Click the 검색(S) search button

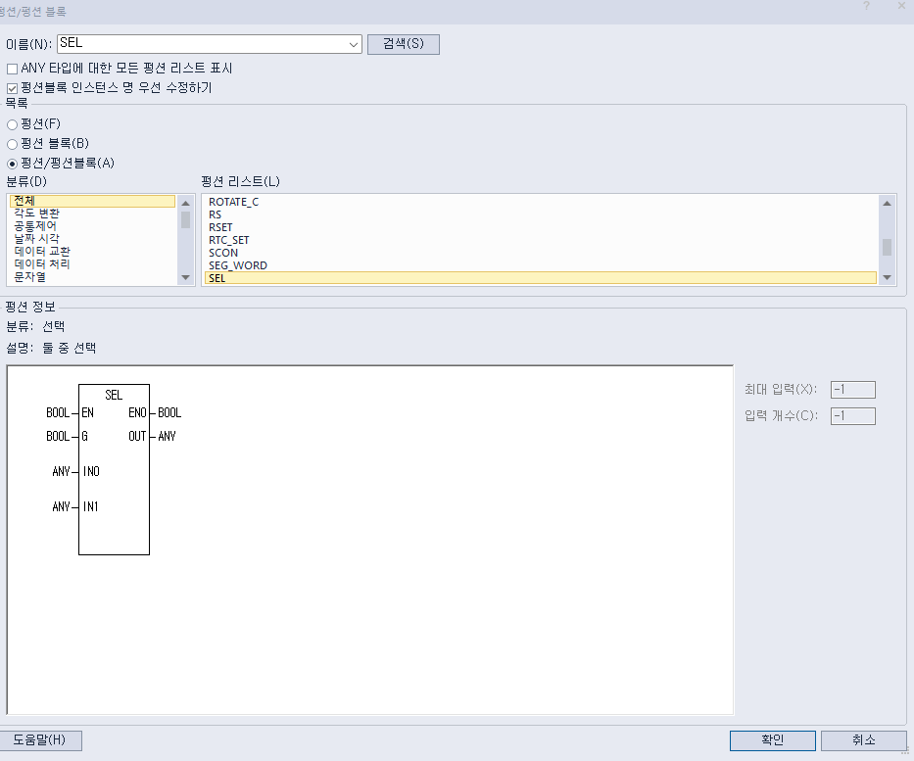click(x=403, y=43)
